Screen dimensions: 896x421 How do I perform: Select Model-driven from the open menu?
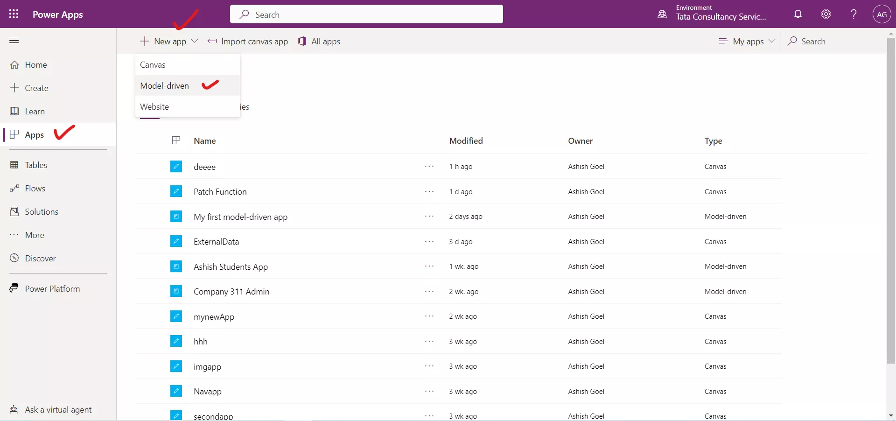click(164, 86)
